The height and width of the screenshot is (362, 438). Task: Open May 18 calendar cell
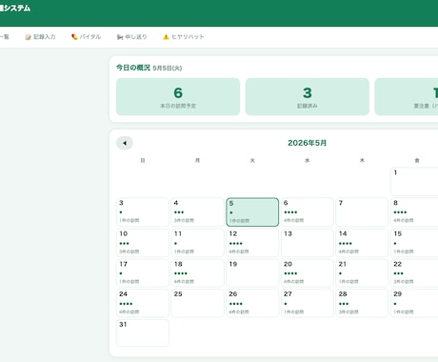click(x=197, y=272)
